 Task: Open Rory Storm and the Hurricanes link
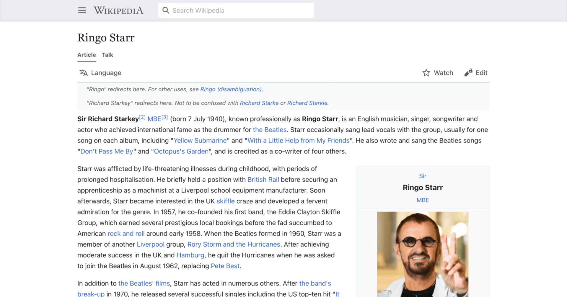(x=234, y=244)
